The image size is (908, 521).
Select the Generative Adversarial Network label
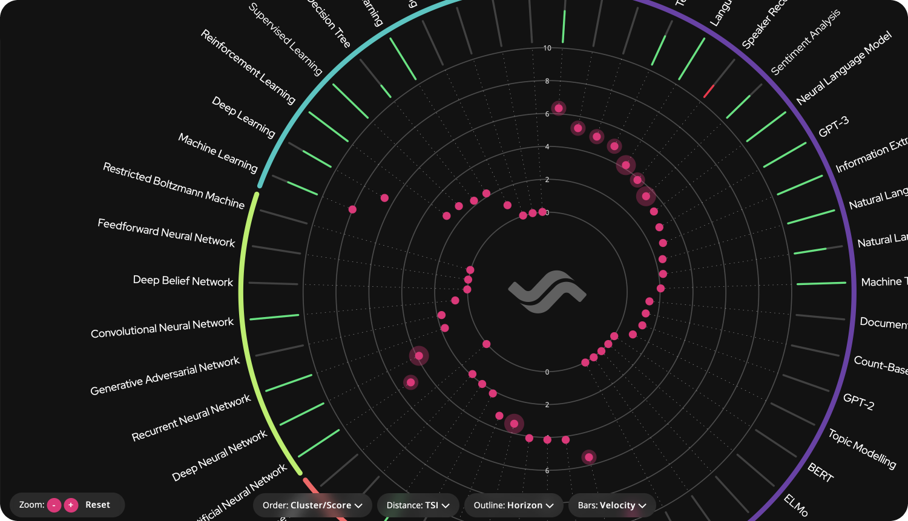(x=165, y=376)
